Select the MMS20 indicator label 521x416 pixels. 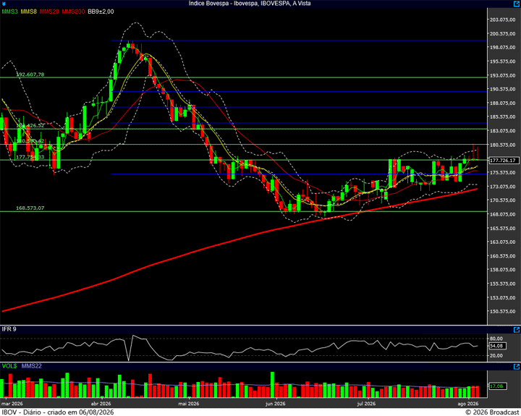pos(49,12)
